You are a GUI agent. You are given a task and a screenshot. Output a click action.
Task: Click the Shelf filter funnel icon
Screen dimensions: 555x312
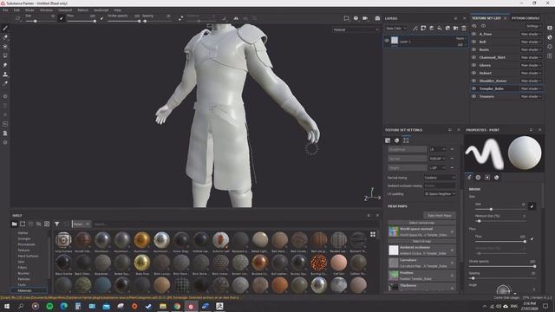(x=56, y=224)
